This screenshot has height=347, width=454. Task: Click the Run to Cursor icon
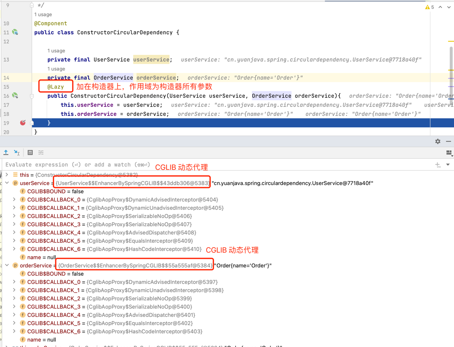pos(16,152)
